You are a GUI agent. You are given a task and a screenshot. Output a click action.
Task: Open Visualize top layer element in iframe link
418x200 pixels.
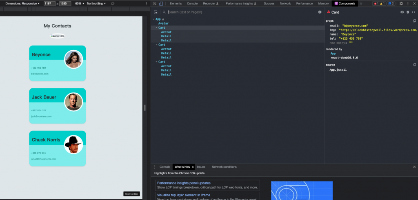(x=183, y=195)
